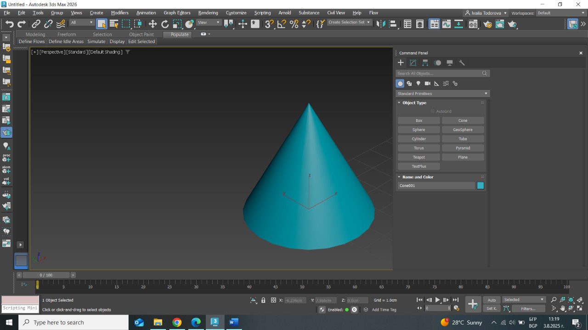Activate the Select and Rotate tool

pos(165,24)
